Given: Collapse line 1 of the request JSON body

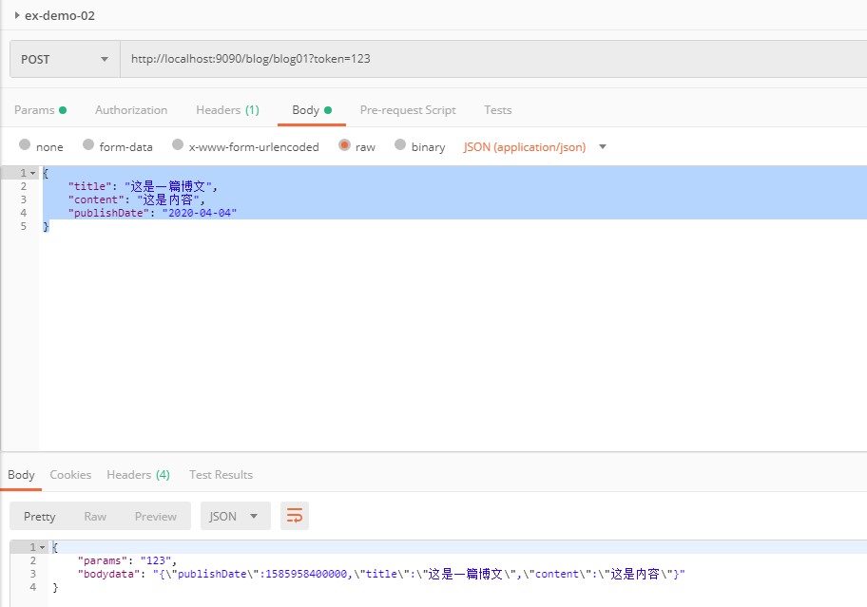Looking at the screenshot, I should (31, 172).
